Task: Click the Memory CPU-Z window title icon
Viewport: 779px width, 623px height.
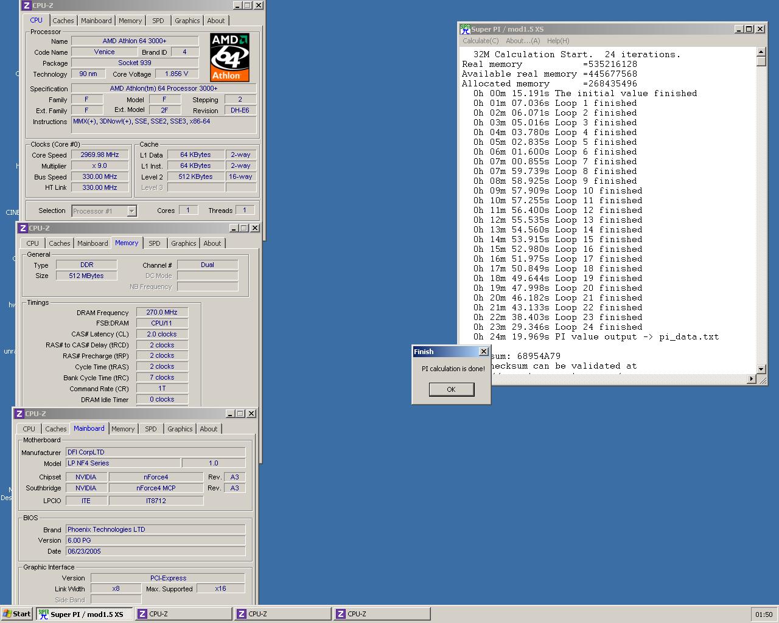Action: pos(23,228)
